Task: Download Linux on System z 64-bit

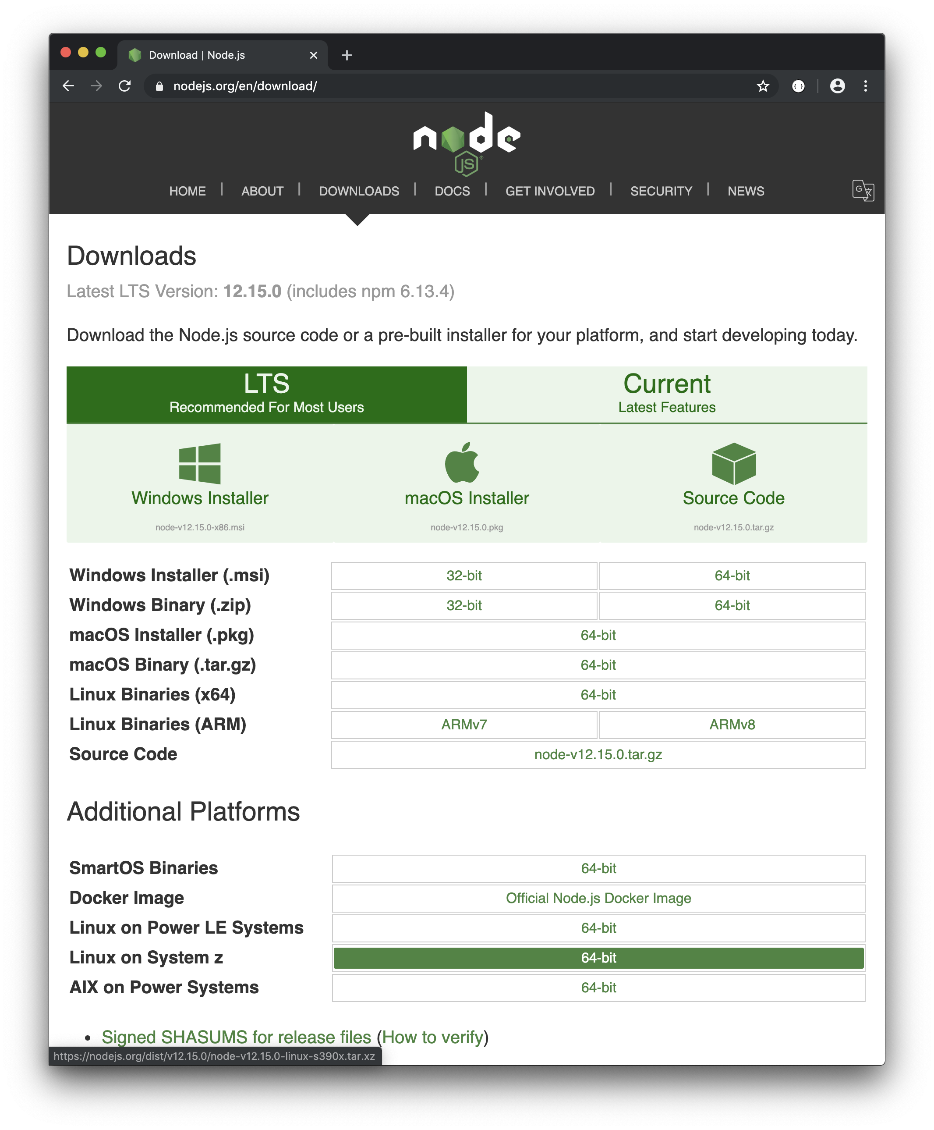Action: (x=598, y=958)
